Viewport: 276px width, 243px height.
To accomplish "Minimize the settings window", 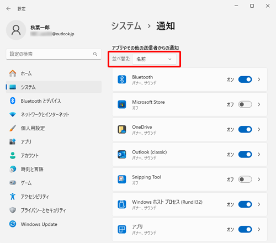I will click(x=236, y=6).
